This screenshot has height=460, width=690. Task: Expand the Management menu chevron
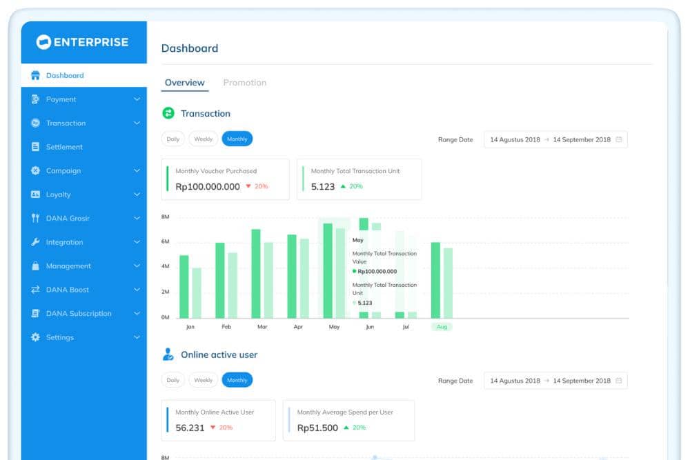(x=137, y=266)
